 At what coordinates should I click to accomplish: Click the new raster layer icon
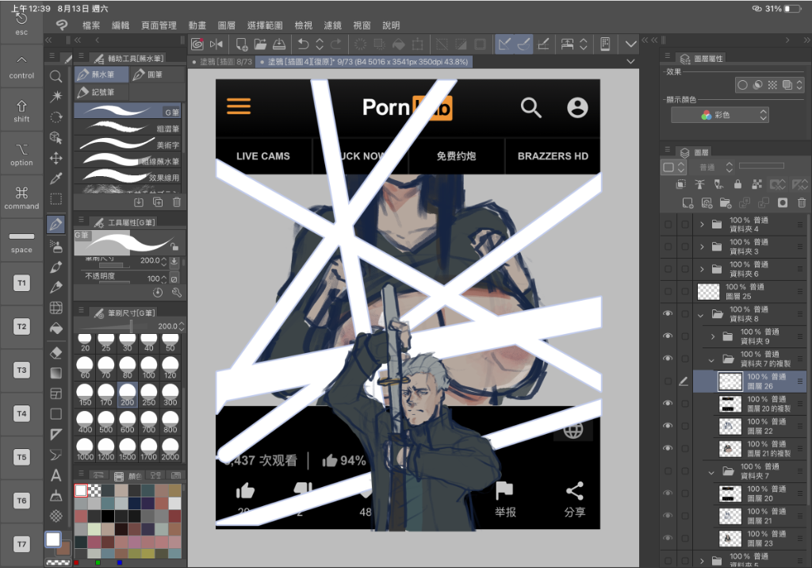click(688, 203)
